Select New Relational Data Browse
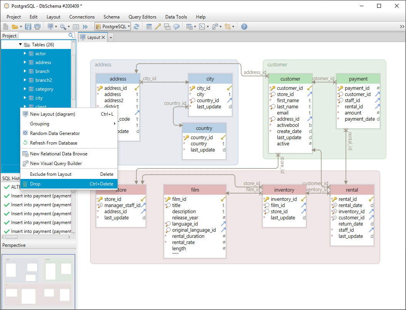The width and height of the screenshot is (406, 310). point(69,154)
